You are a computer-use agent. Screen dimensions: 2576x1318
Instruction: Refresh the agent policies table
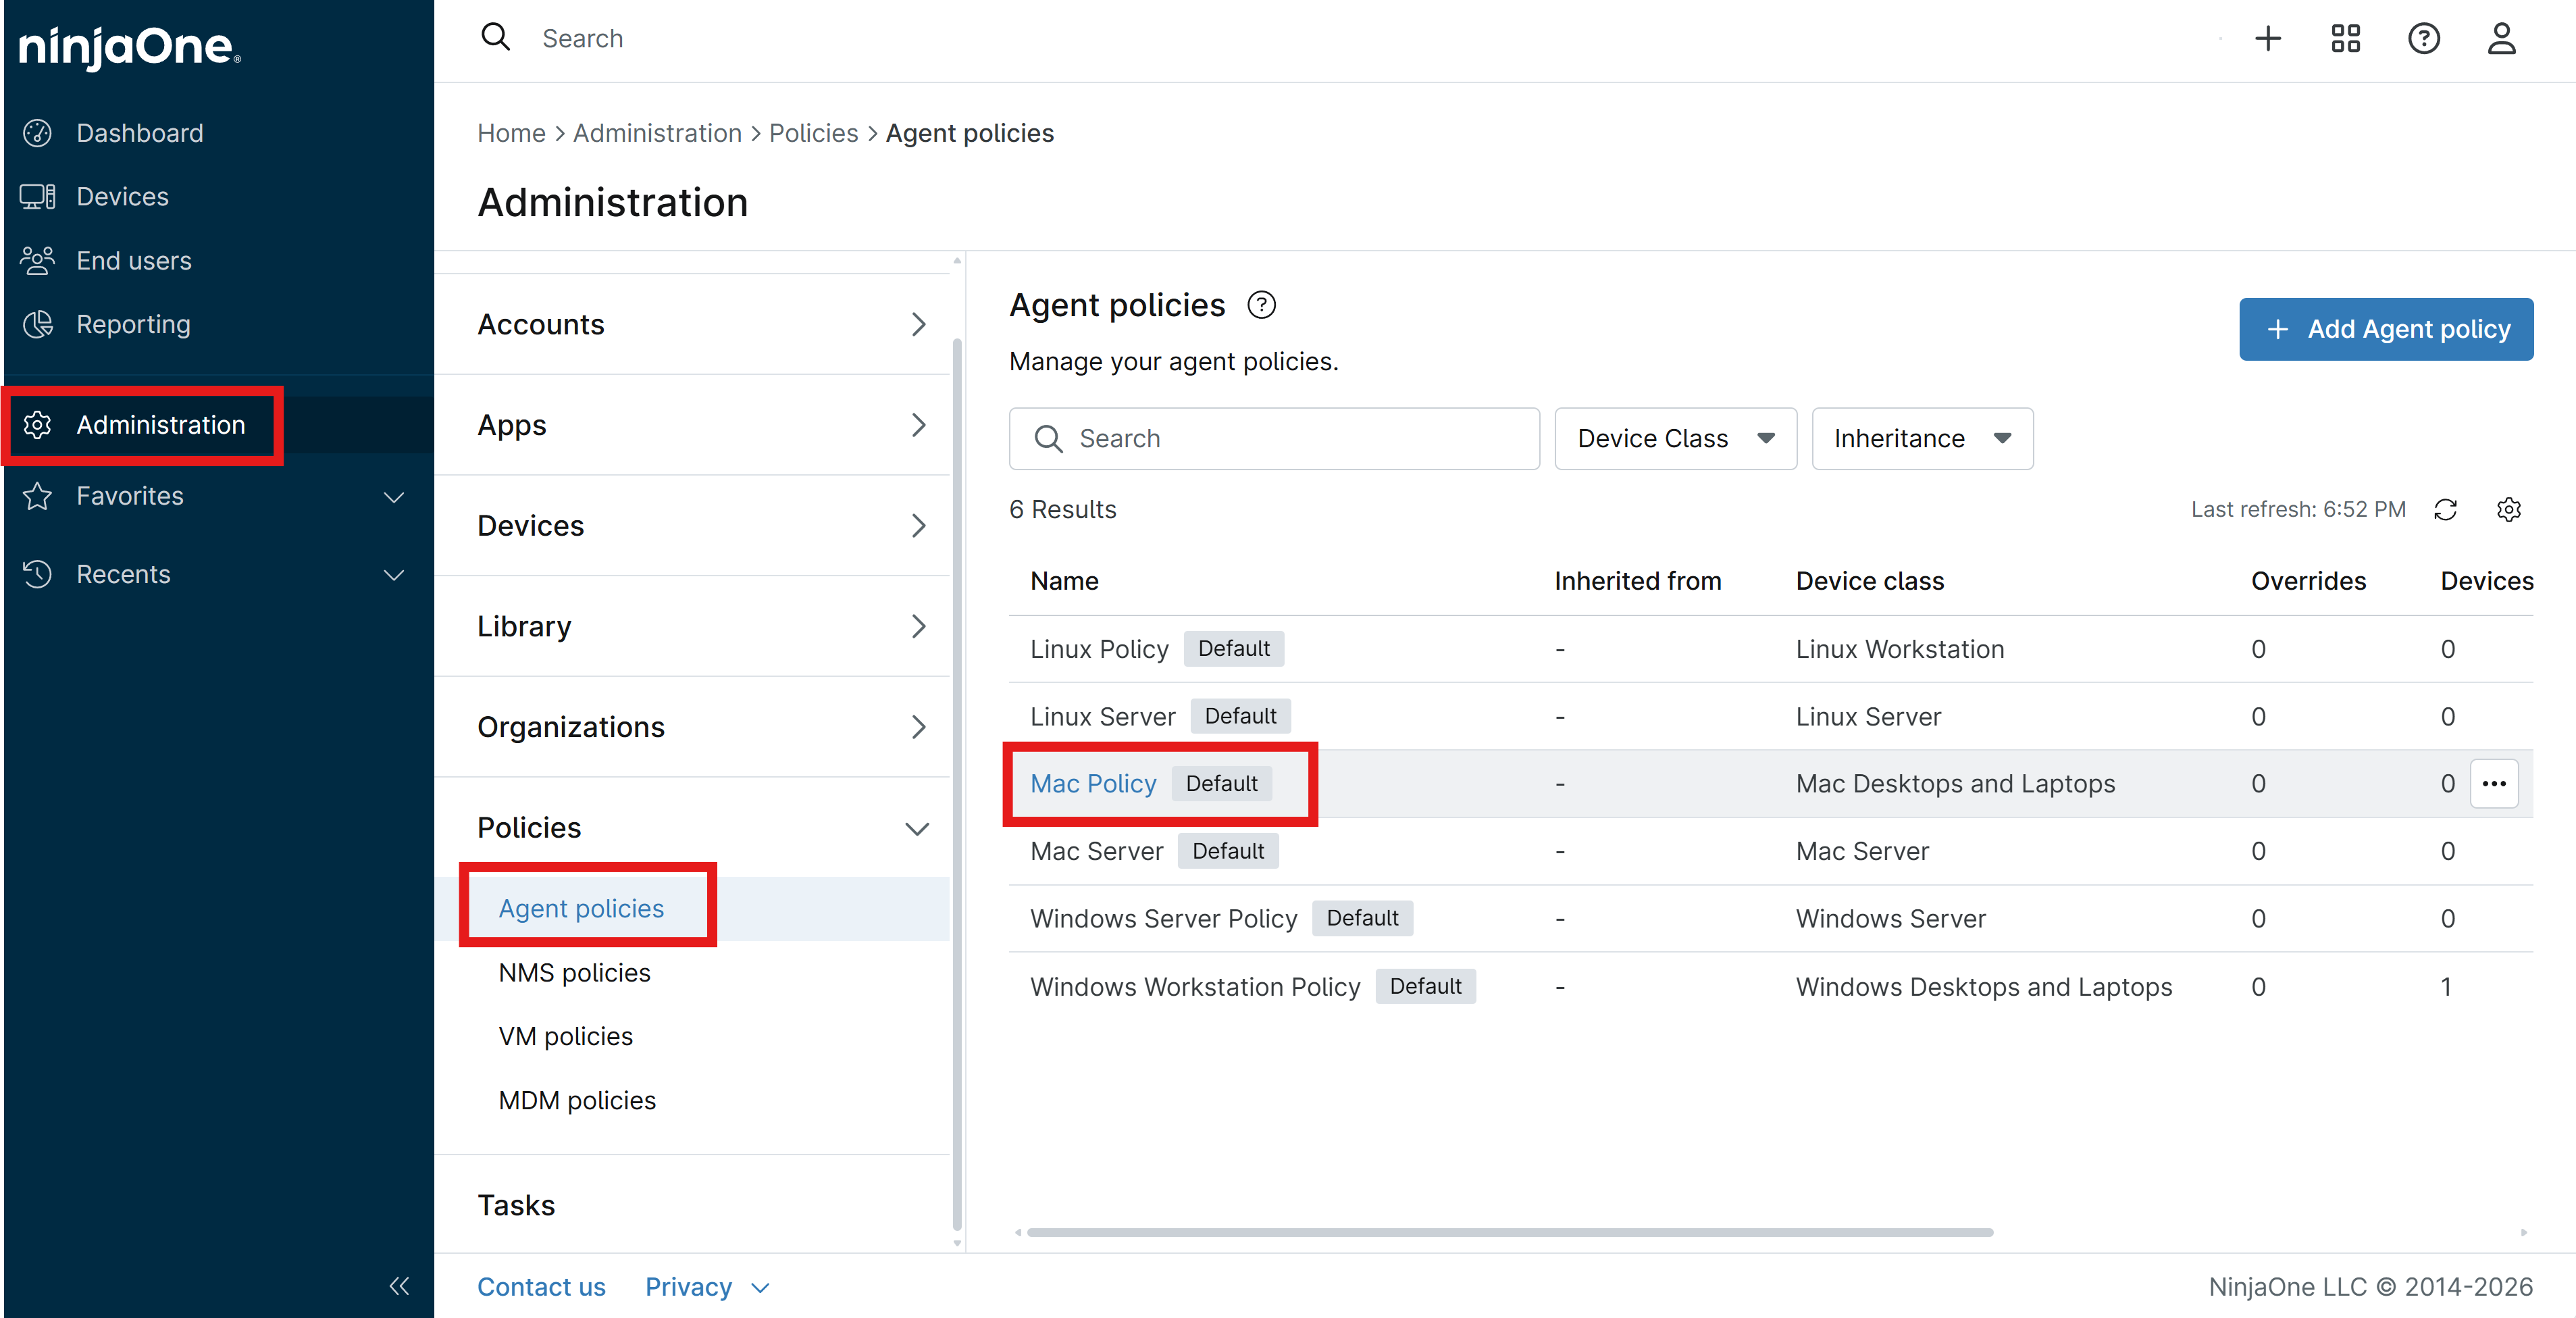(2445, 510)
